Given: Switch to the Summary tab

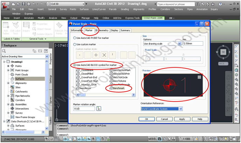Looking at the screenshot, I should pyautogui.click(x=125, y=30).
